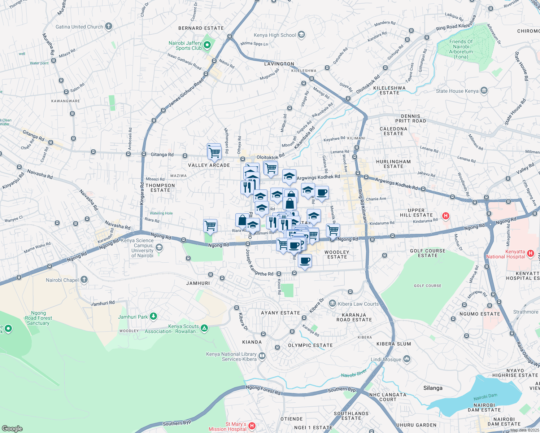This screenshot has width=540, height=433.
Task: Click the Kenya Scouts Association tree icon
Action: pos(204,328)
